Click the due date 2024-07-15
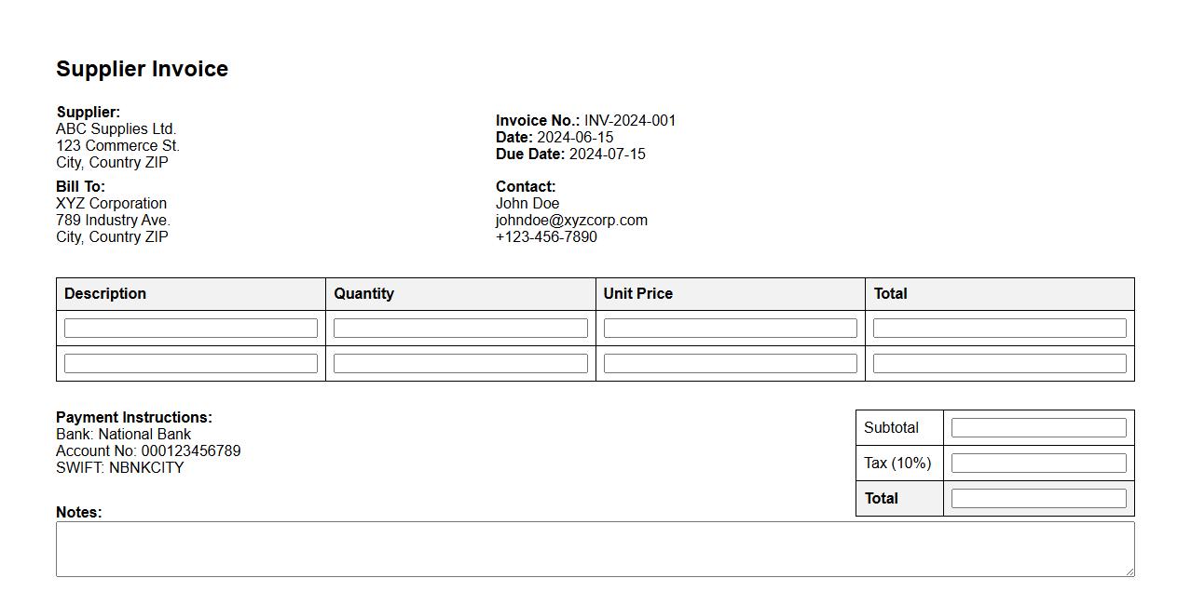Screen dimensions: 1191x605 click(607, 155)
